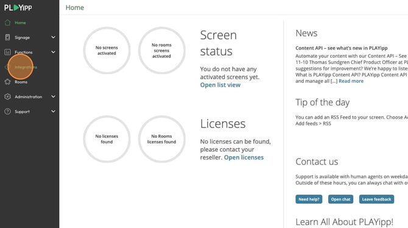Image resolution: width=408 pixels, height=228 pixels.
Task: Click the Screen status heading
Action: click(x=219, y=43)
